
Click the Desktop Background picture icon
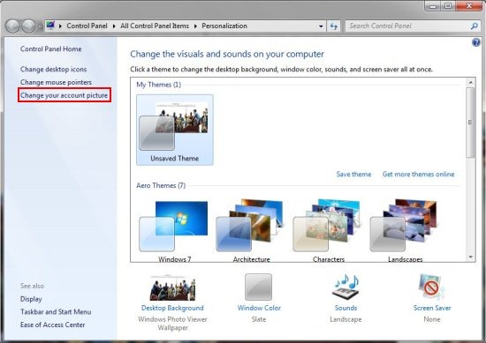(x=172, y=287)
